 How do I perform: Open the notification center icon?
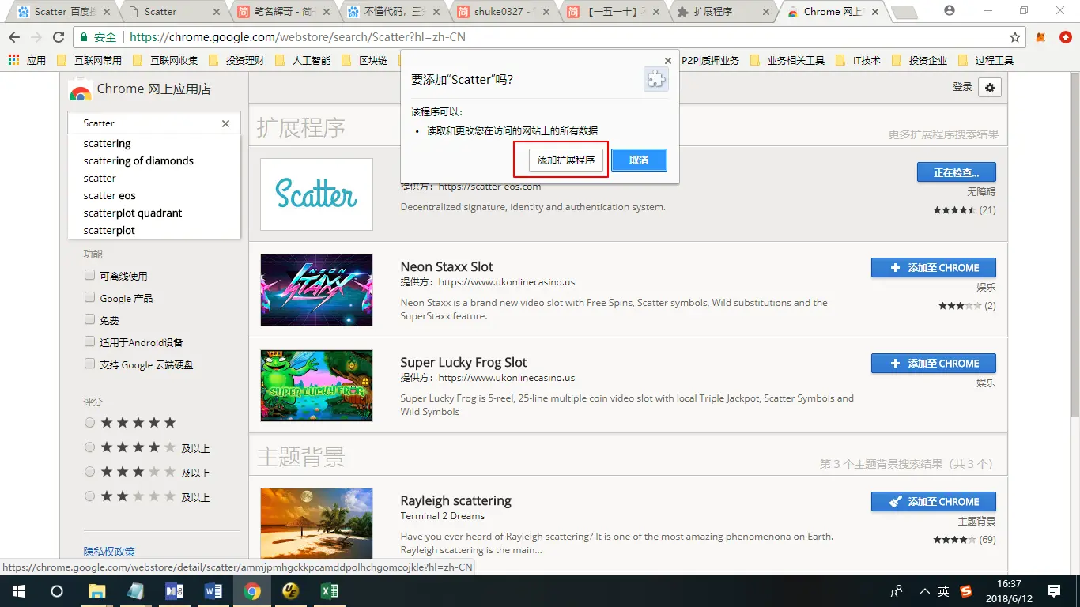point(1053,590)
